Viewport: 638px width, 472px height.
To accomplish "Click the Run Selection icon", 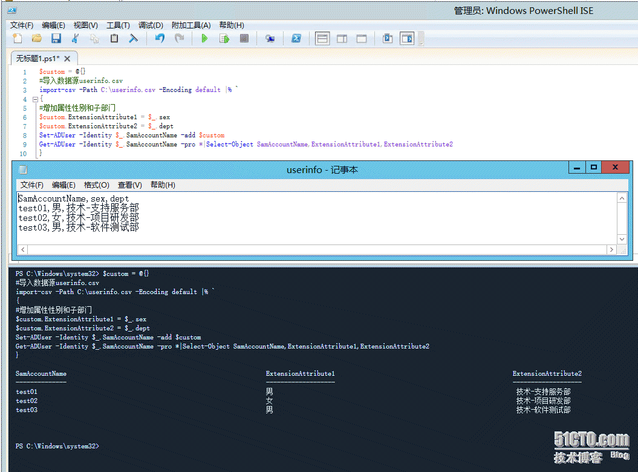I will [x=224, y=38].
